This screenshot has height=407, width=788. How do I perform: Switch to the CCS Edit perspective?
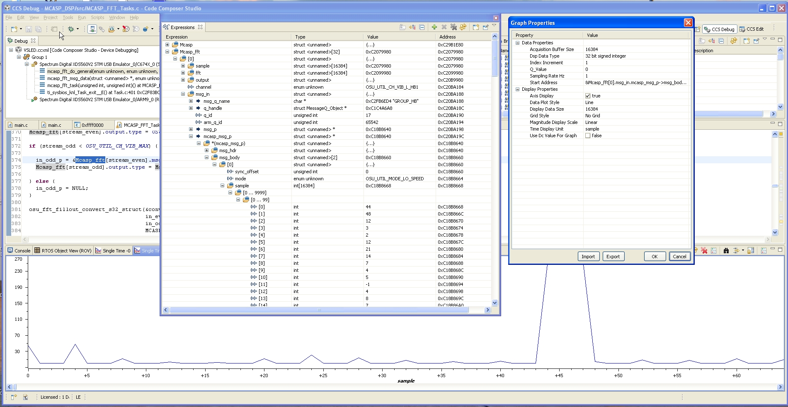752,29
